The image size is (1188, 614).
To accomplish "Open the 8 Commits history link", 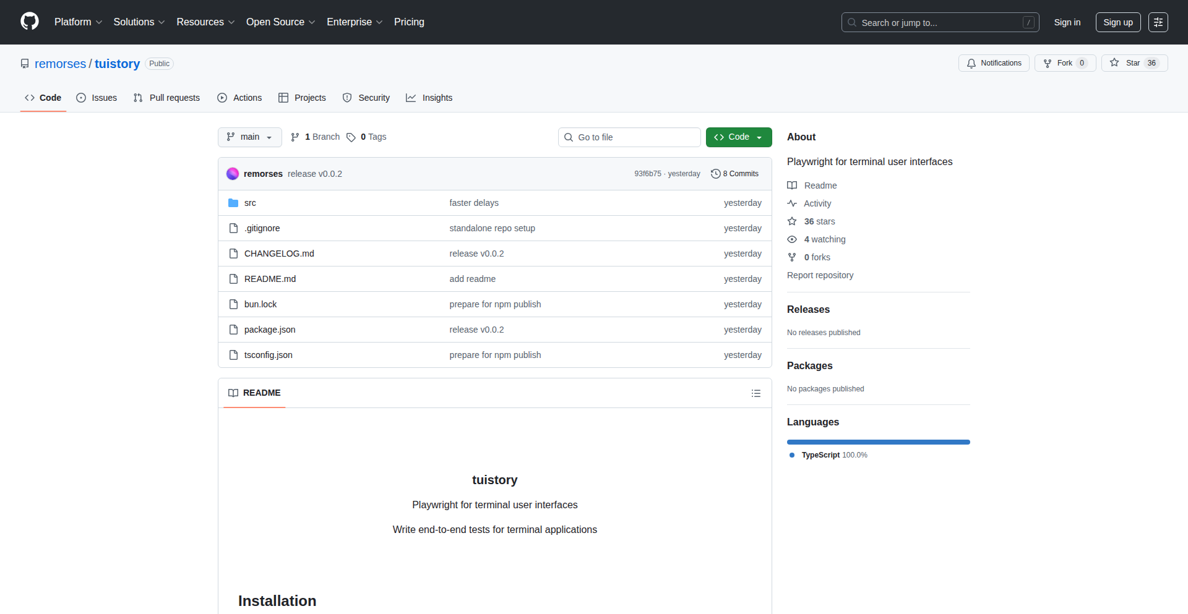I will [x=735, y=174].
